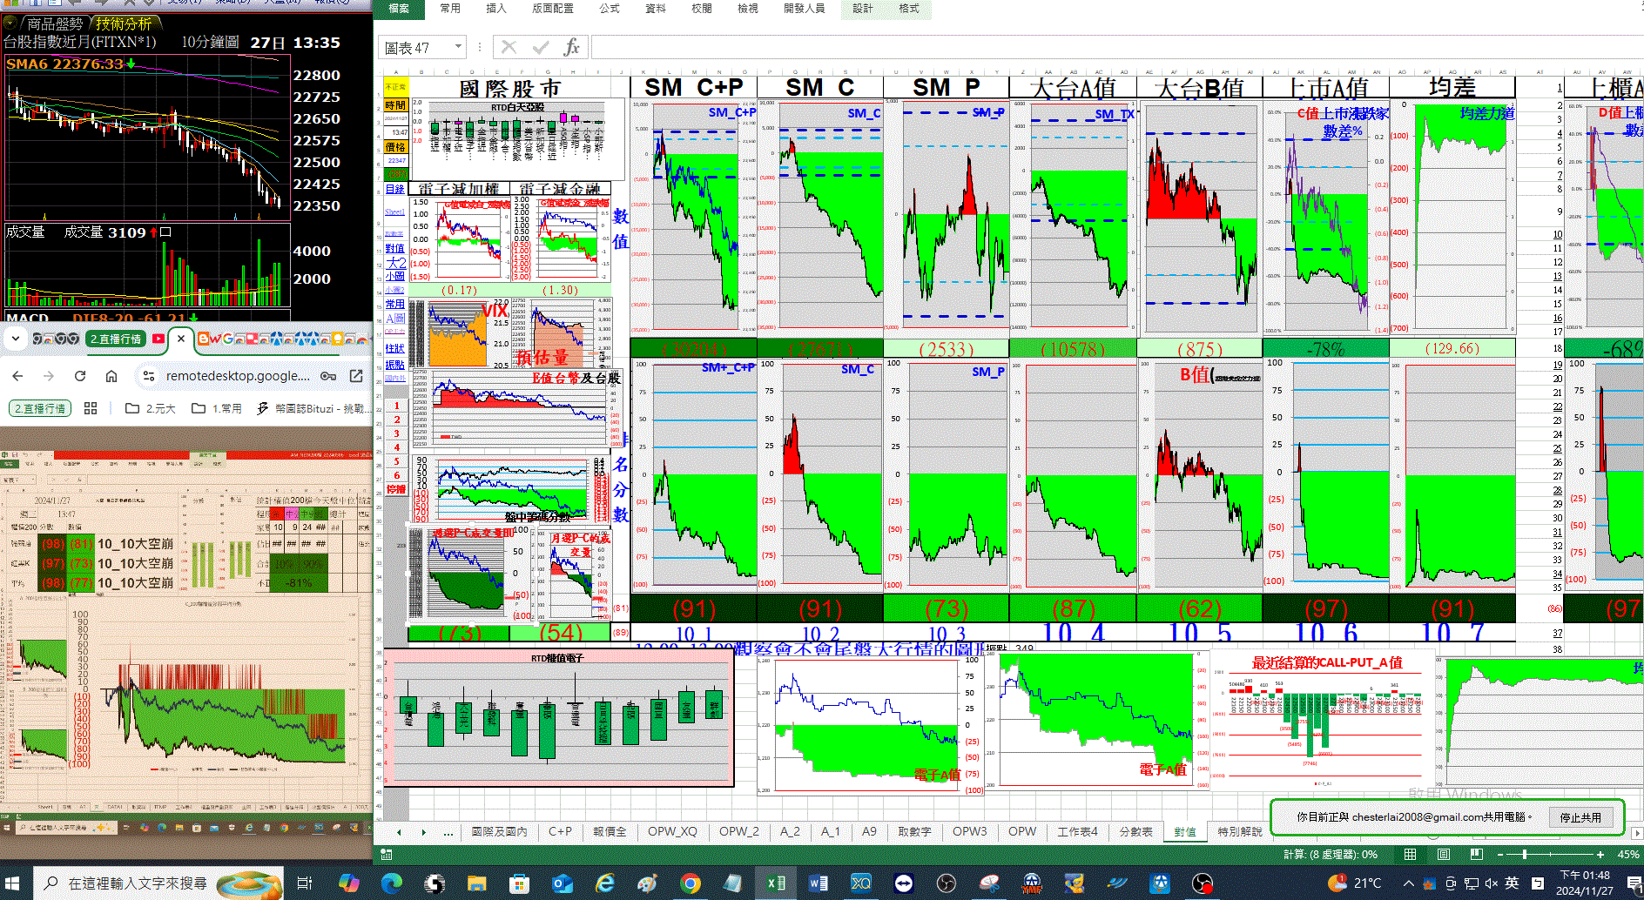Click the Chrome address bar URL
The height and width of the screenshot is (900, 1644).
(x=237, y=376)
